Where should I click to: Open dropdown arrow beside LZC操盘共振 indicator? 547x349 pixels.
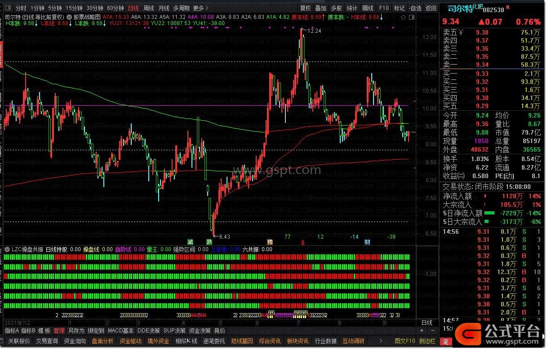8,249
